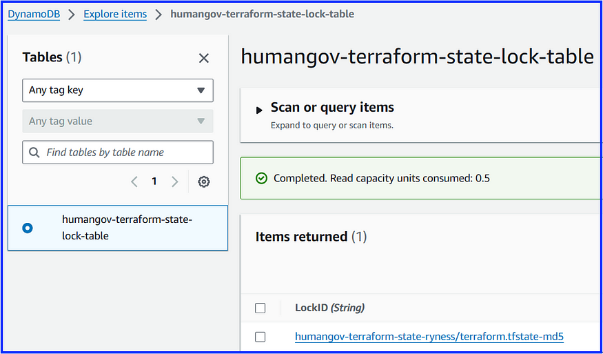Screen dimensions: 603x354
Task: Go to previous tables page
Action: point(134,181)
